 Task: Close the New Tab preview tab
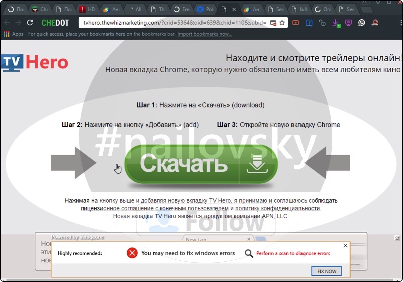(249, 239)
